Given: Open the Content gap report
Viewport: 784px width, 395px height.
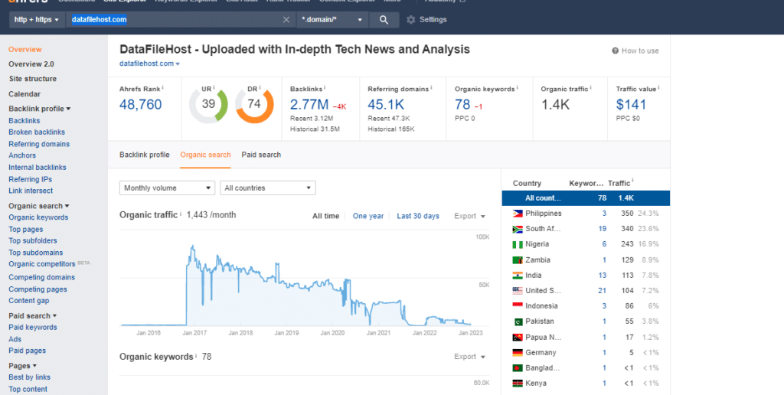Looking at the screenshot, I should coord(28,301).
